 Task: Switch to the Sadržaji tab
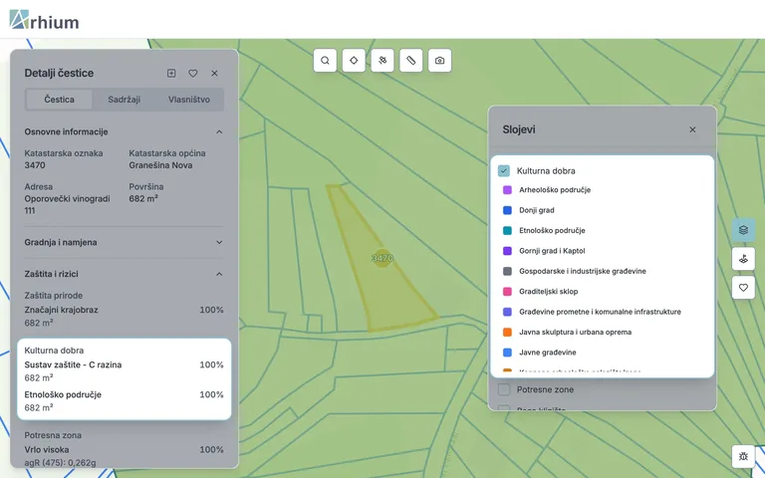coord(124,100)
